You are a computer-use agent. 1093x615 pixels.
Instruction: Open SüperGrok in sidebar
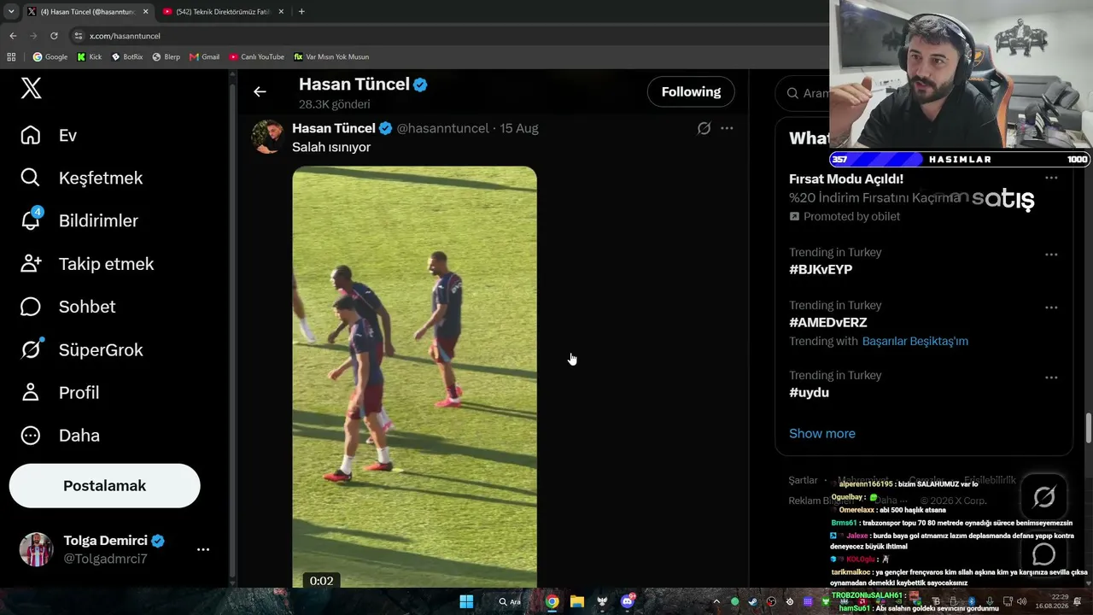pyautogui.click(x=81, y=350)
